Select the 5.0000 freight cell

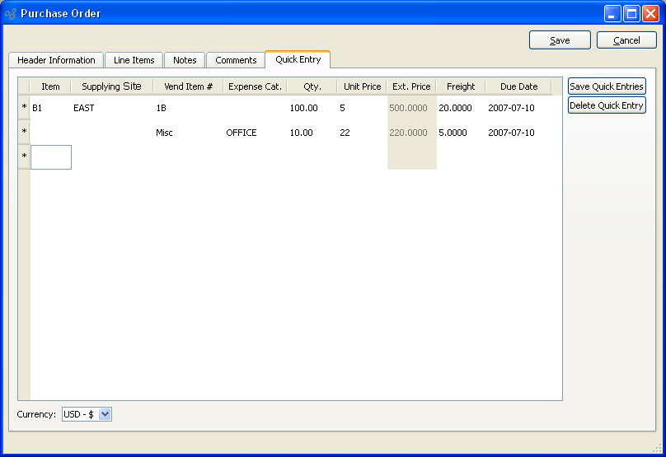click(461, 133)
